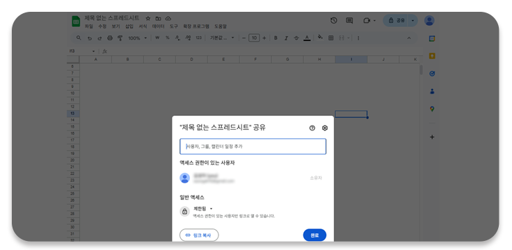The height and width of the screenshot is (250, 512).
Task: Print the spreadsheet
Action: tap(110, 38)
